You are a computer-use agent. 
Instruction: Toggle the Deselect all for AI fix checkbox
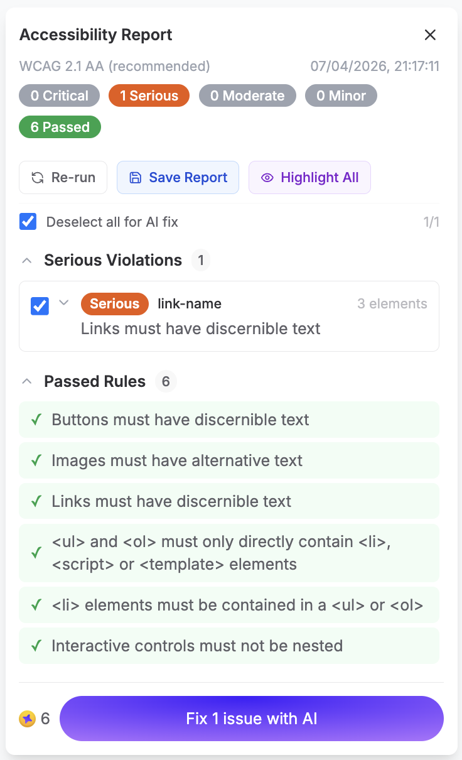[28, 222]
